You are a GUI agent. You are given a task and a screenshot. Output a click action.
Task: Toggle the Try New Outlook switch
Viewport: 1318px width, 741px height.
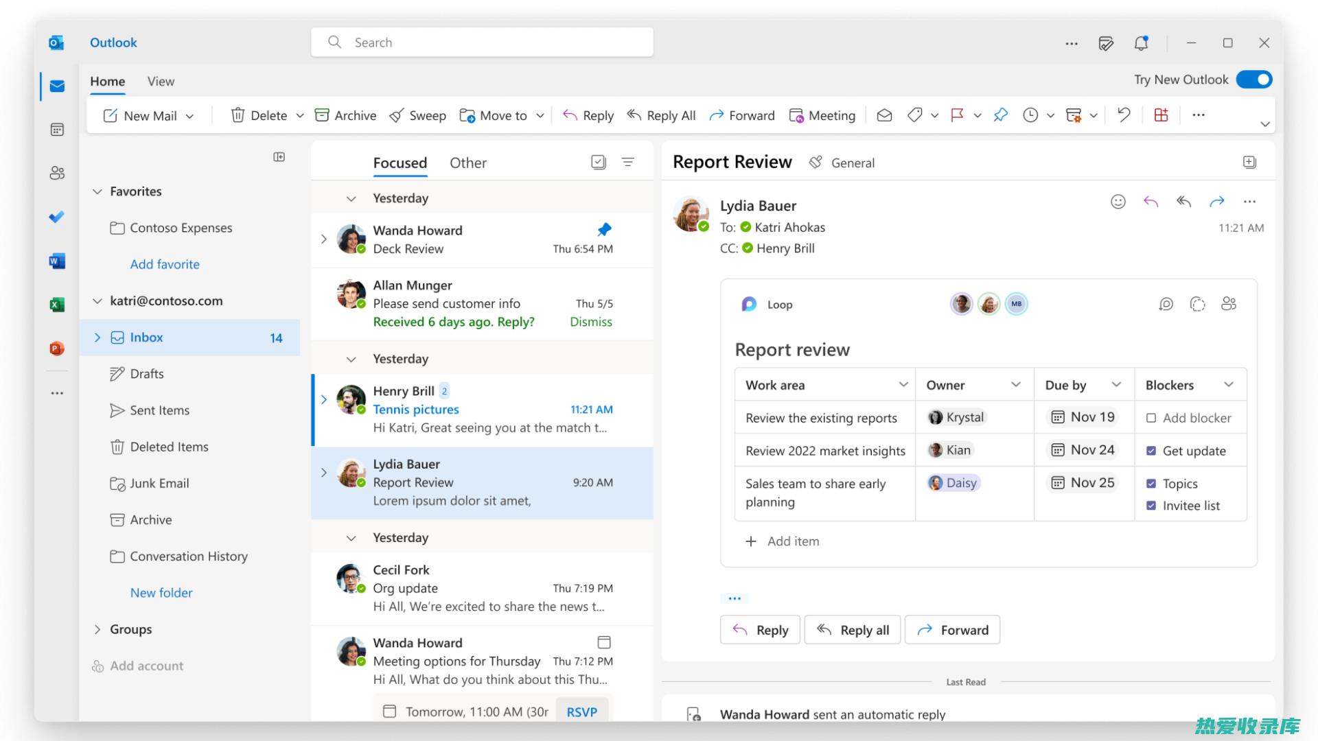pyautogui.click(x=1254, y=80)
